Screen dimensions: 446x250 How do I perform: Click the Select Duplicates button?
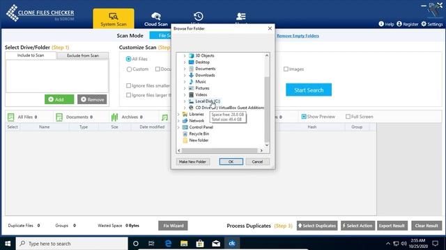317,226
